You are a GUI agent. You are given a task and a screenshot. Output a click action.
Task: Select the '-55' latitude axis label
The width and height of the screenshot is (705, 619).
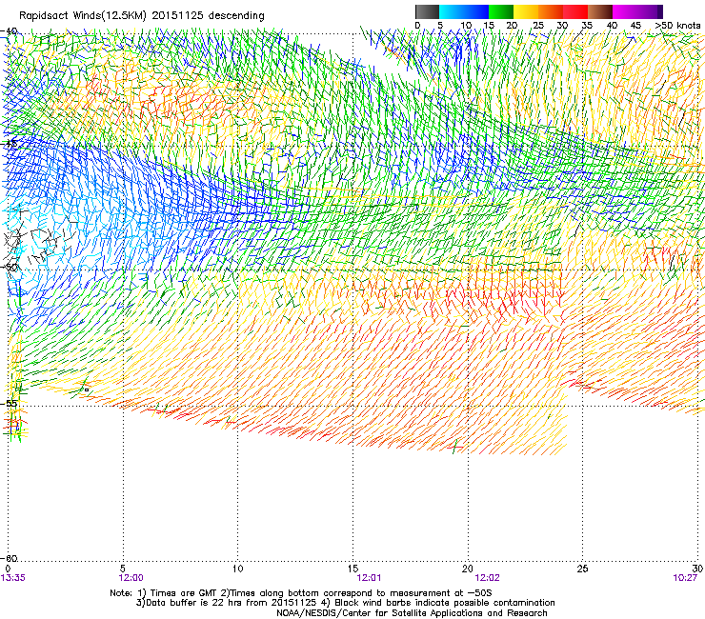9,403
